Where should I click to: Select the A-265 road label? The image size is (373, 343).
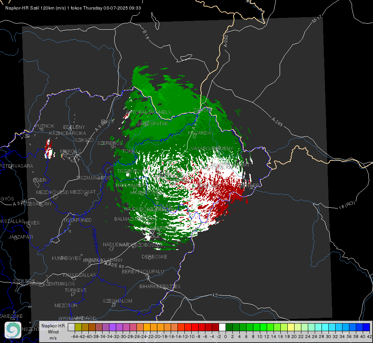[x=277, y=122]
